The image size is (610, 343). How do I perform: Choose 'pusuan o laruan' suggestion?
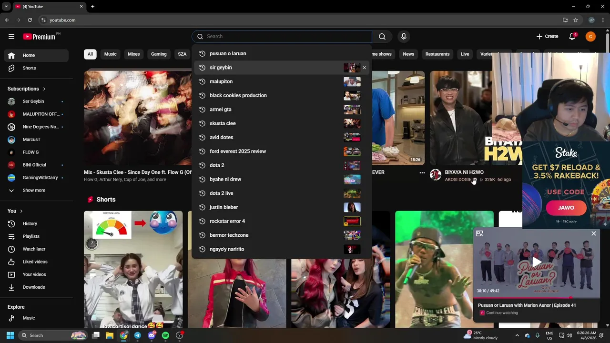point(282,54)
